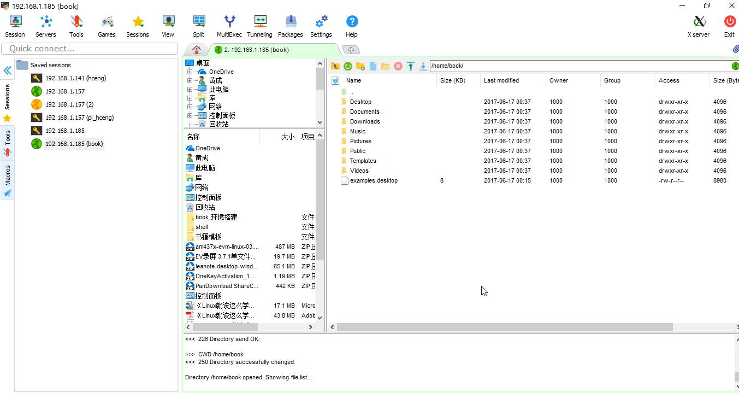Create a new remote folder

[x=360, y=66]
